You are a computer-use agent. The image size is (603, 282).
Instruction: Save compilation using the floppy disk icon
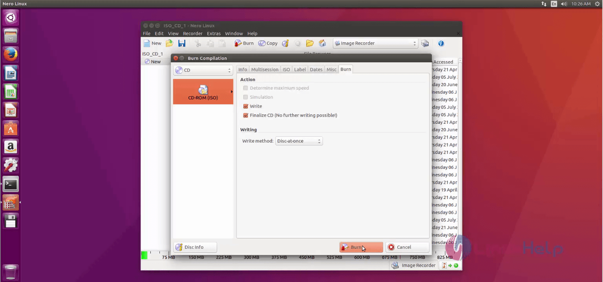pyautogui.click(x=182, y=43)
